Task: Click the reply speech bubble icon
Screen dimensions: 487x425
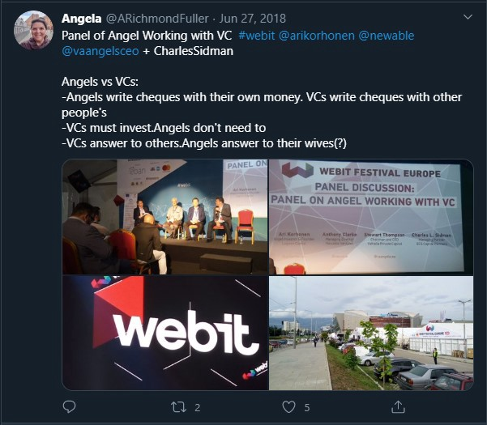Action: 69,406
